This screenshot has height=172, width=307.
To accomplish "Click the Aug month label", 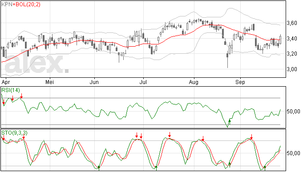I will tap(194, 82).
